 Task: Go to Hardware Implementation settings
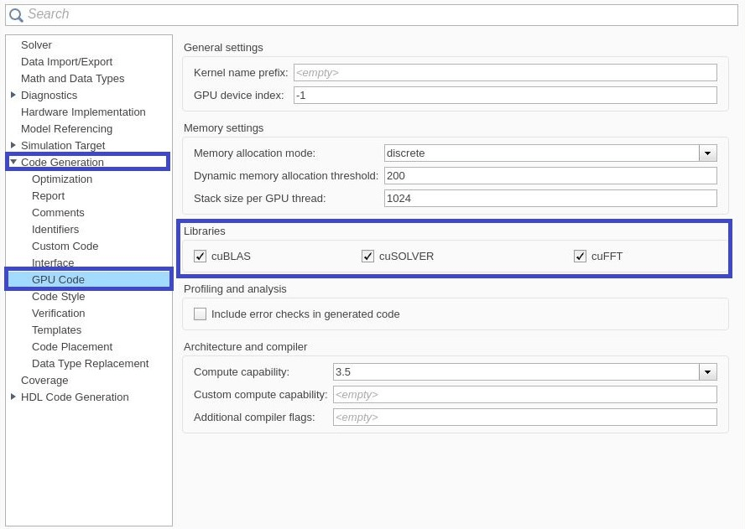tap(83, 112)
